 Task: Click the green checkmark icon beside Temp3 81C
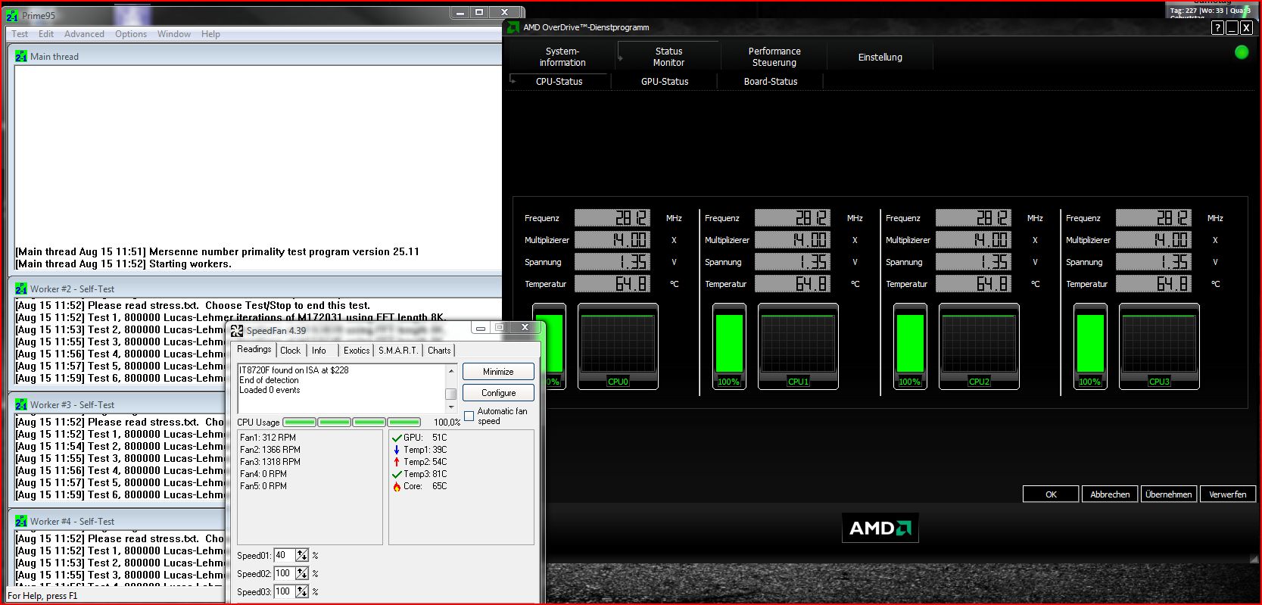(397, 474)
